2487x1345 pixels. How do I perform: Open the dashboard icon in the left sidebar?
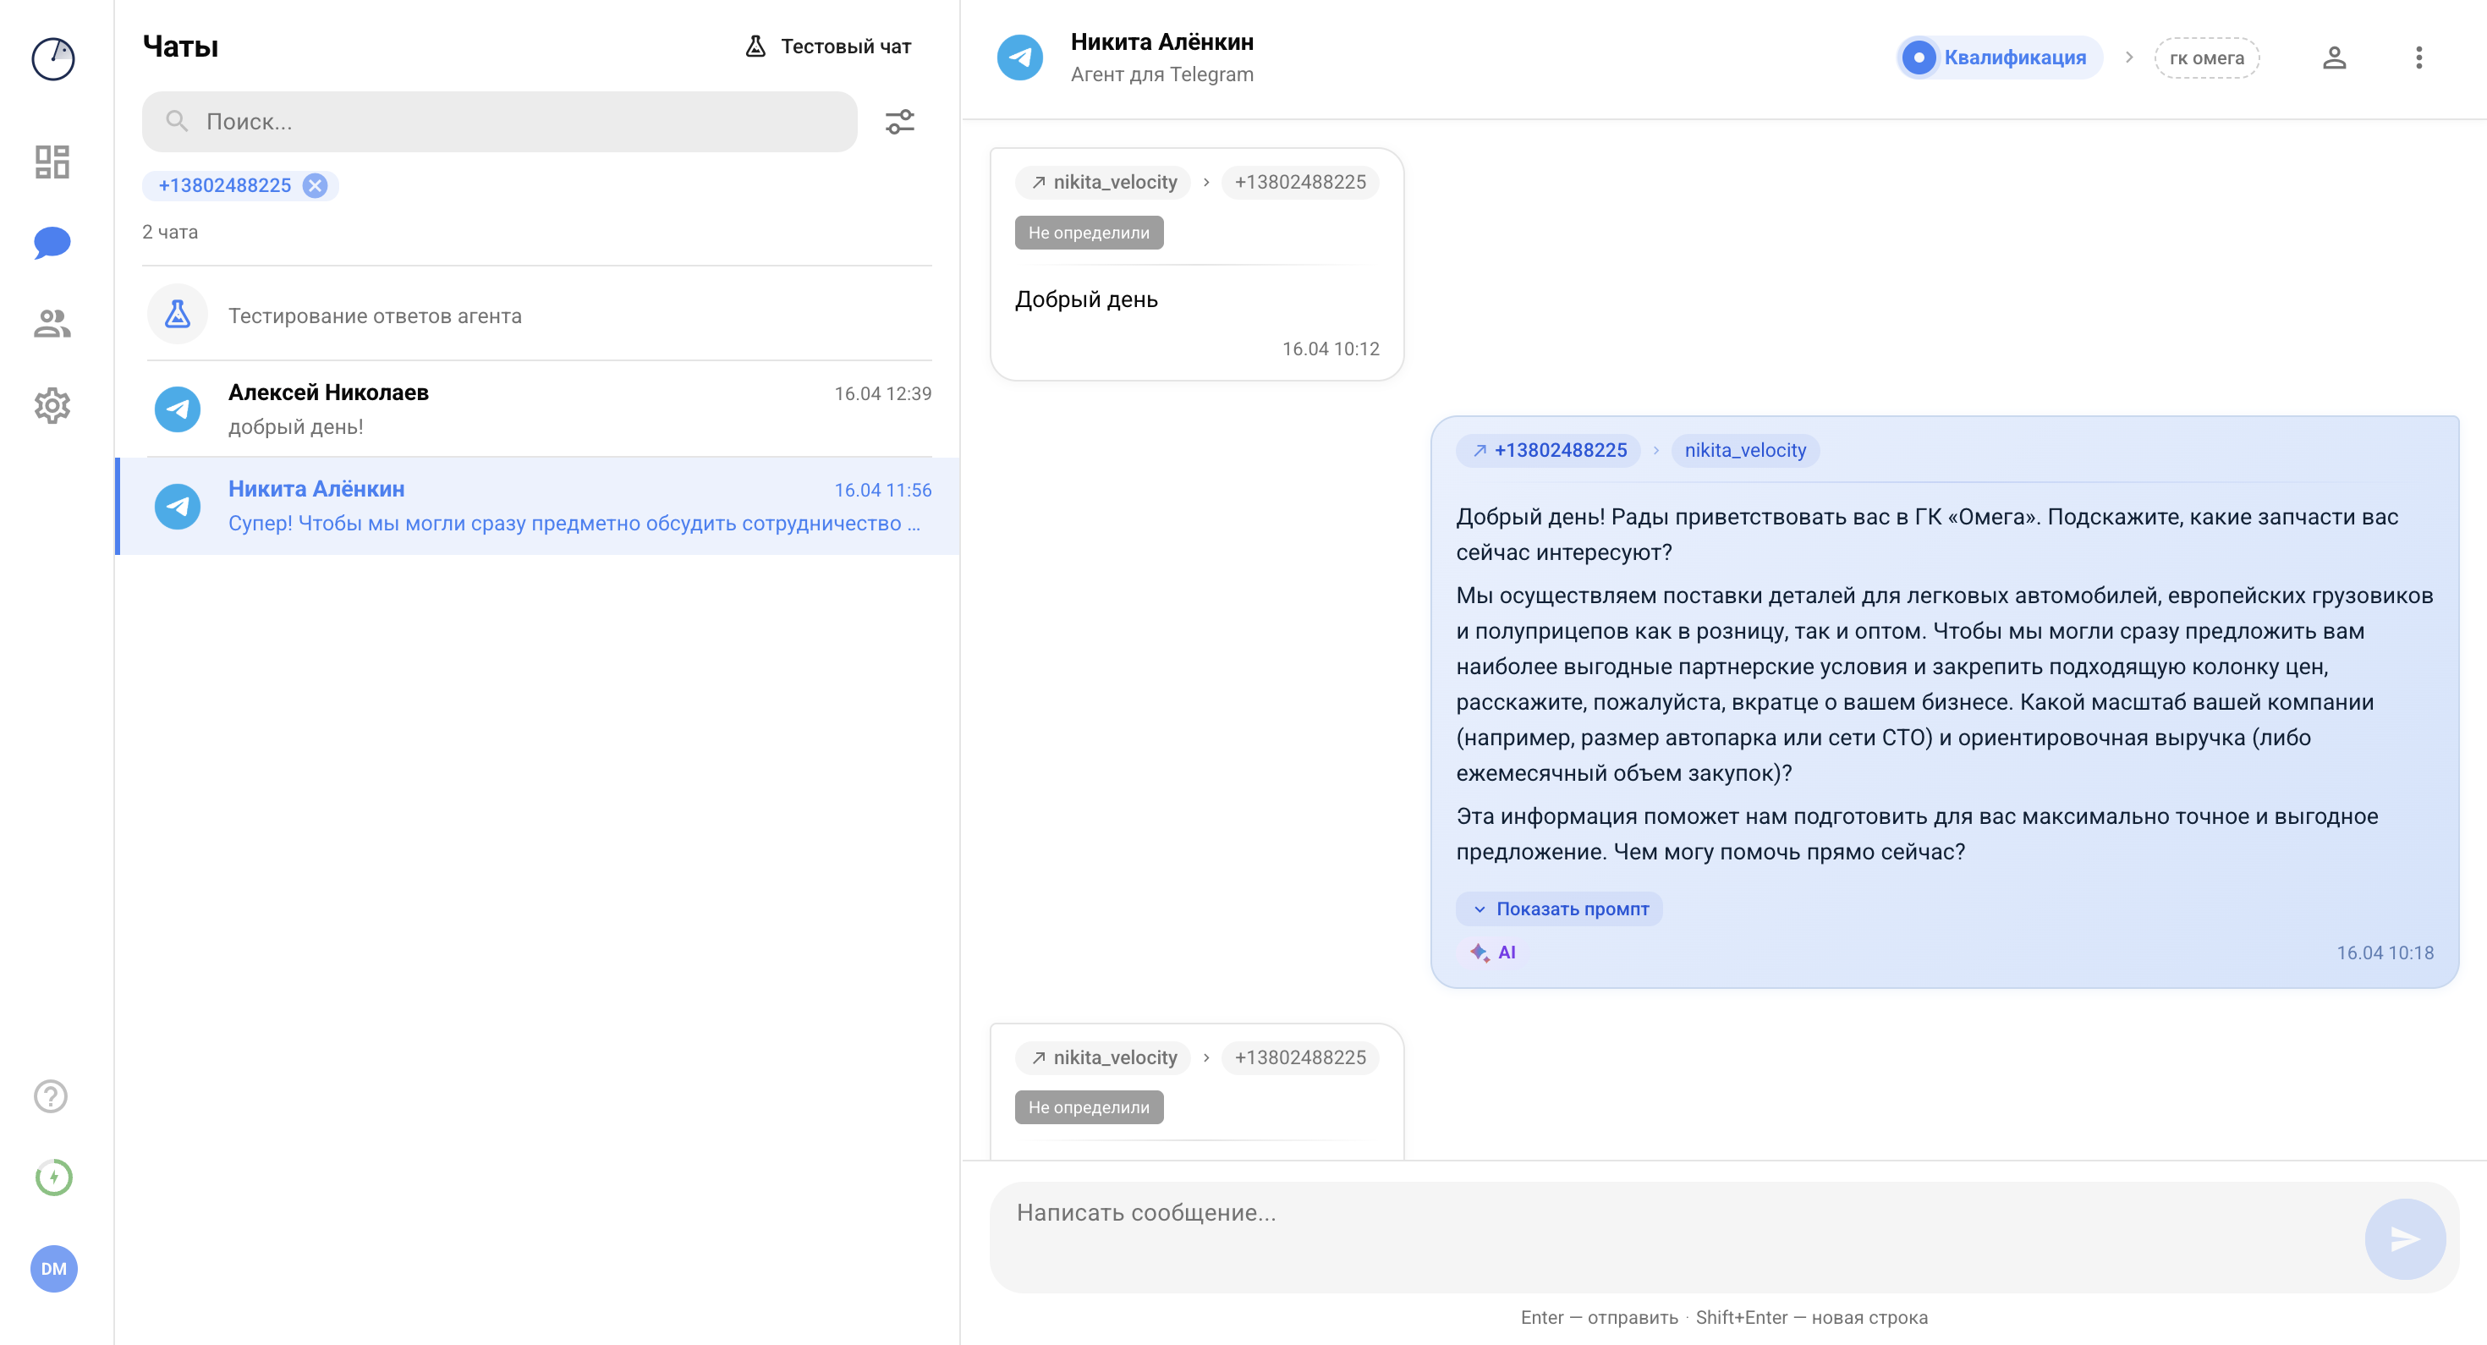52,162
